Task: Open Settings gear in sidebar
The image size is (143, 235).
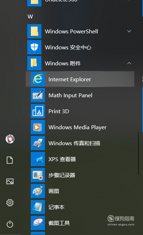Action: tap(10, 203)
